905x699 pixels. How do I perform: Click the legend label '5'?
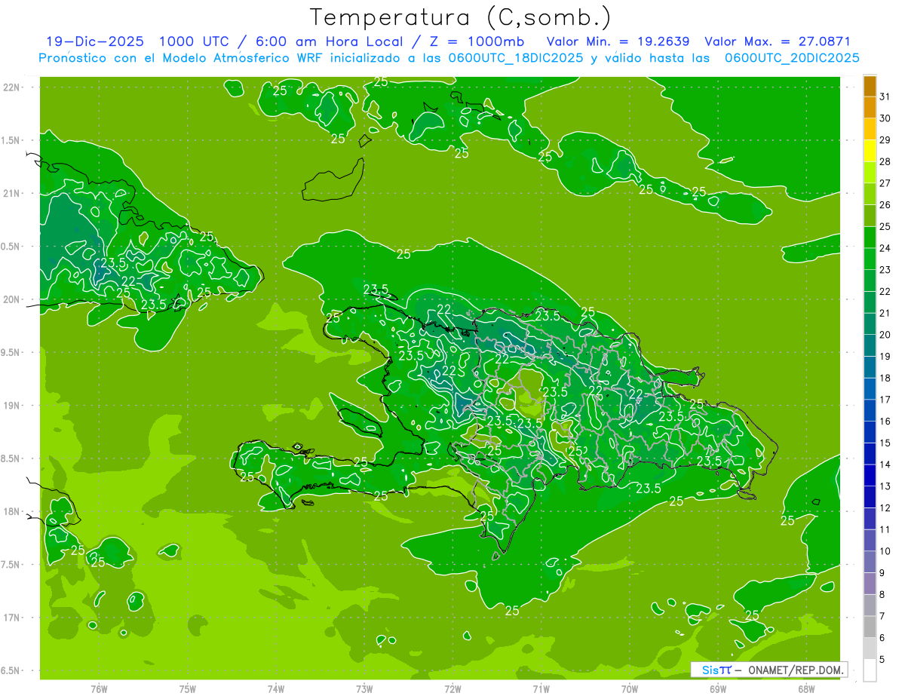[882, 660]
